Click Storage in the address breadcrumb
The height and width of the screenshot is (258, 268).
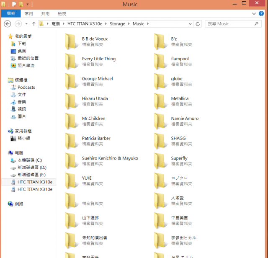coord(117,24)
